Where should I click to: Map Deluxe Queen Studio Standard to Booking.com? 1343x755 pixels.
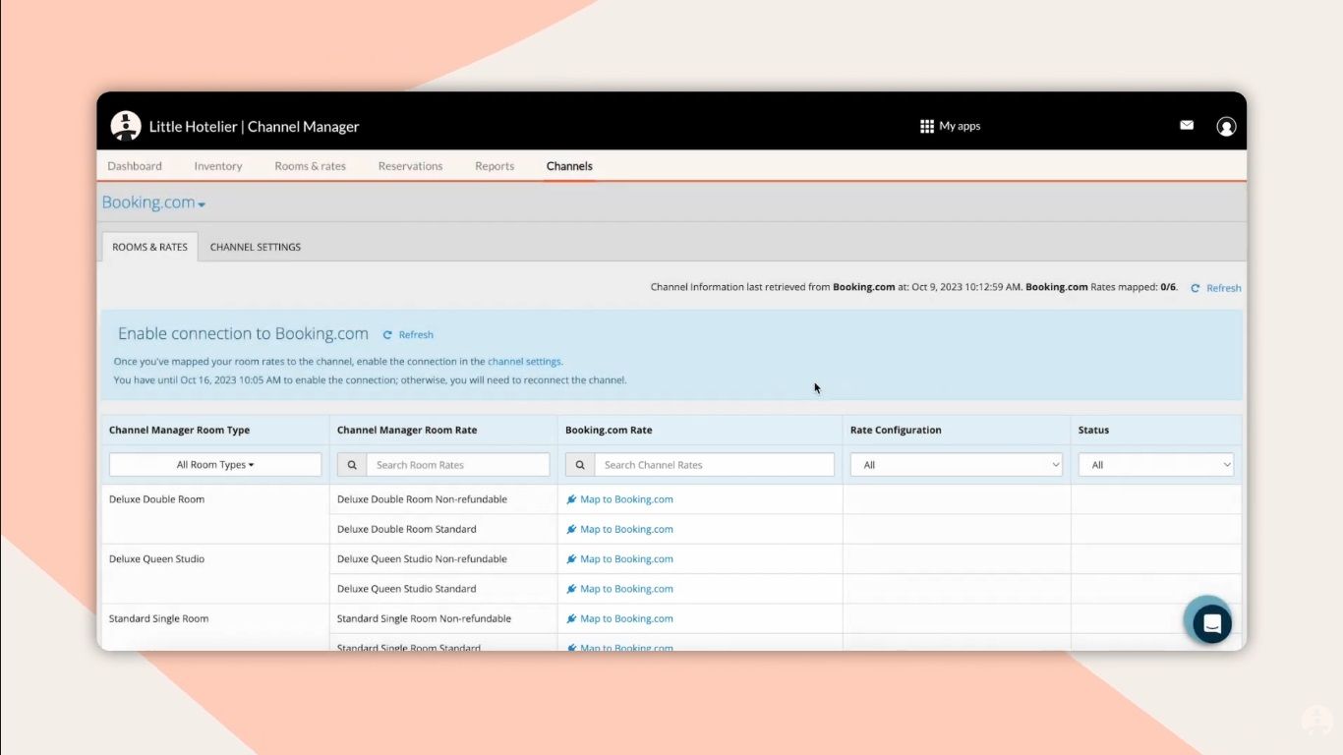[x=626, y=589]
